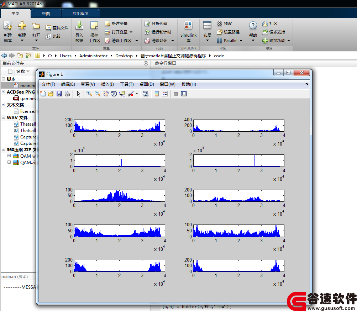The width and height of the screenshot is (357, 311).
Task: Click Find Files (查找文件)
Action: tap(57, 28)
